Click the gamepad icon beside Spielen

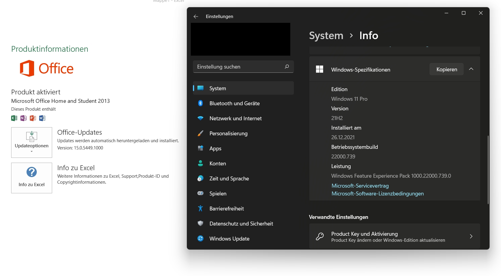coord(200,193)
